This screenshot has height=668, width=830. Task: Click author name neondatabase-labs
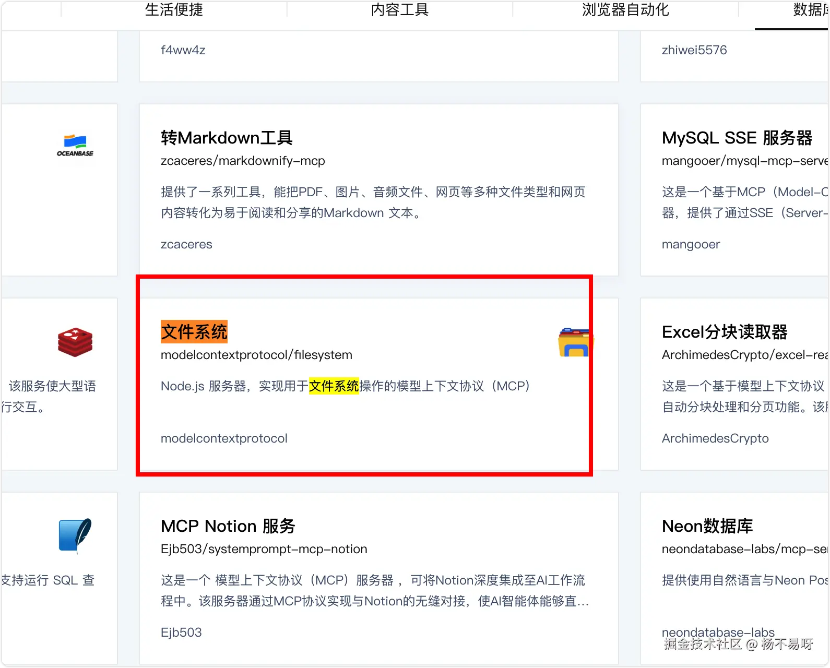[x=718, y=633]
